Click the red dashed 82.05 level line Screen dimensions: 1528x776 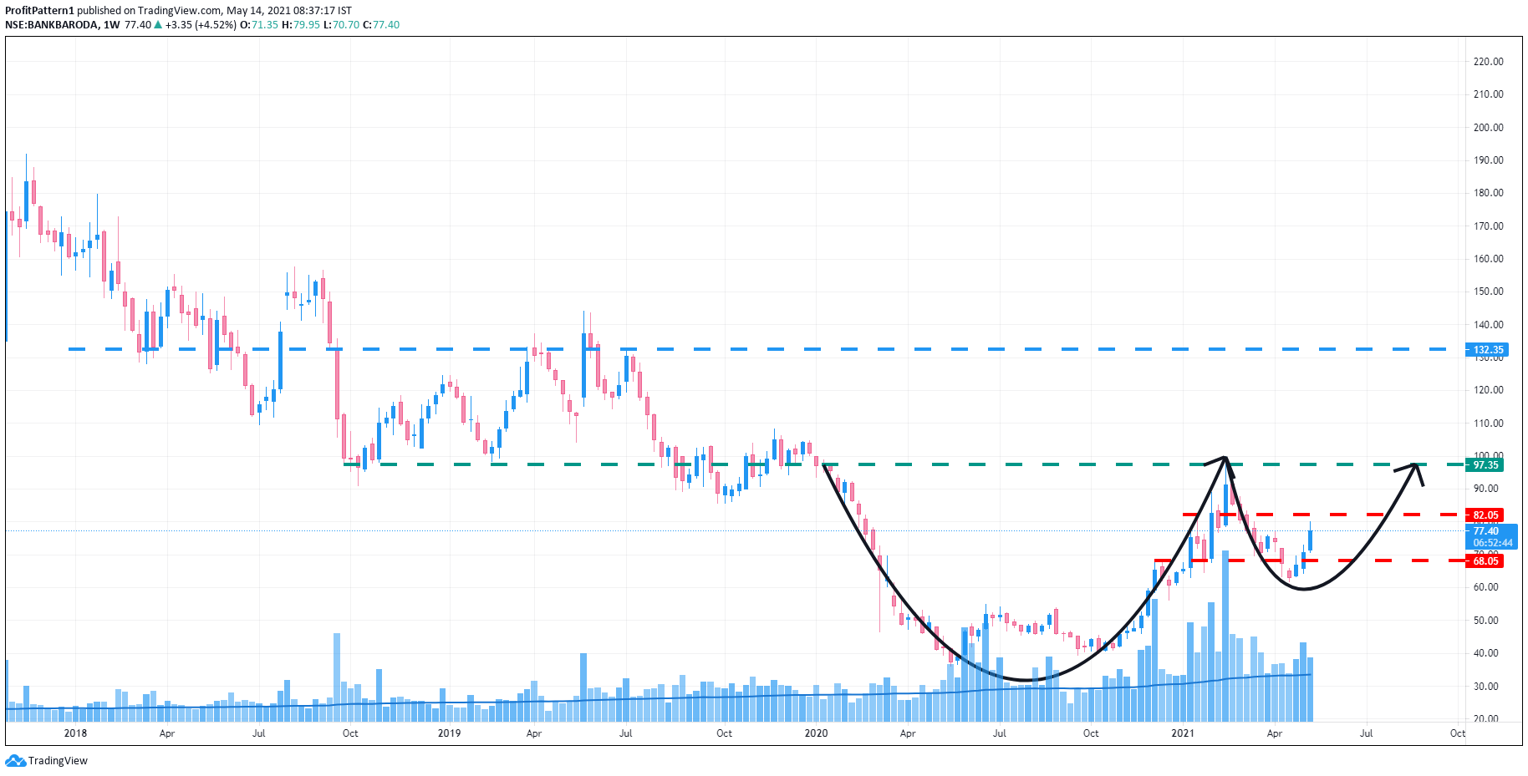pyautogui.click(x=1324, y=515)
